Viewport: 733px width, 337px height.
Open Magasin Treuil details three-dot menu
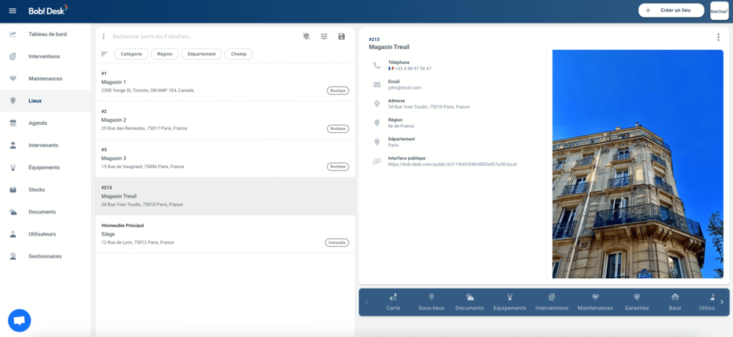(718, 37)
